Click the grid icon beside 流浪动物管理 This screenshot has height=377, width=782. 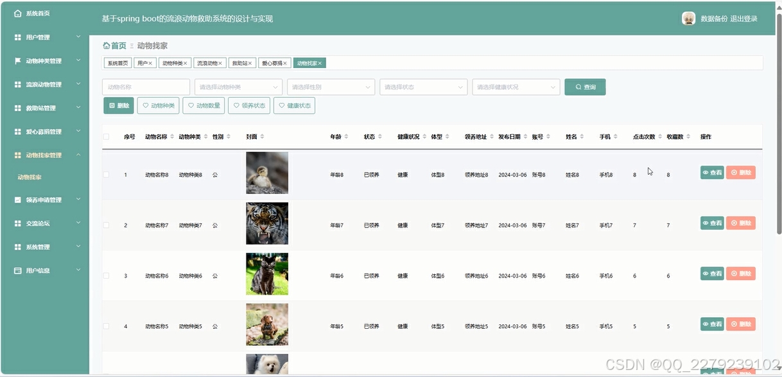18,84
